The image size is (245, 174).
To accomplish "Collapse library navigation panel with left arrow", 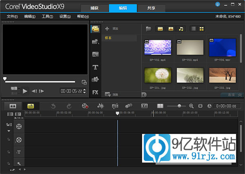I will point(144,95).
